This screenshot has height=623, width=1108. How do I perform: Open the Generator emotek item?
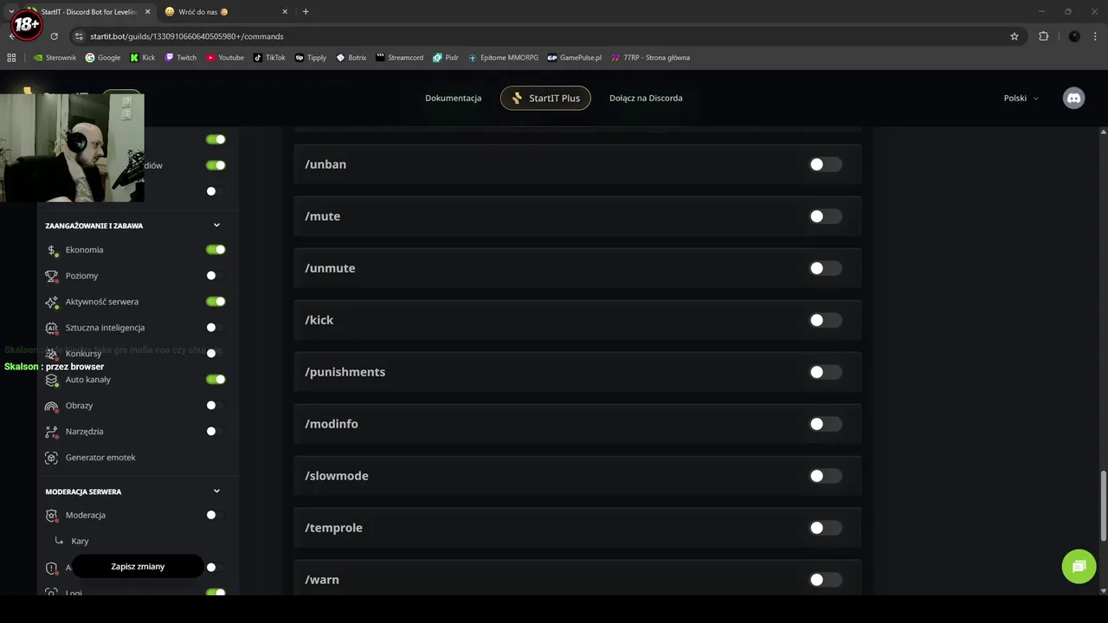pyautogui.click(x=100, y=458)
